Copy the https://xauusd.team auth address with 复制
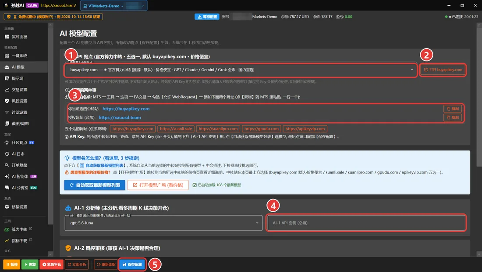 point(453,118)
